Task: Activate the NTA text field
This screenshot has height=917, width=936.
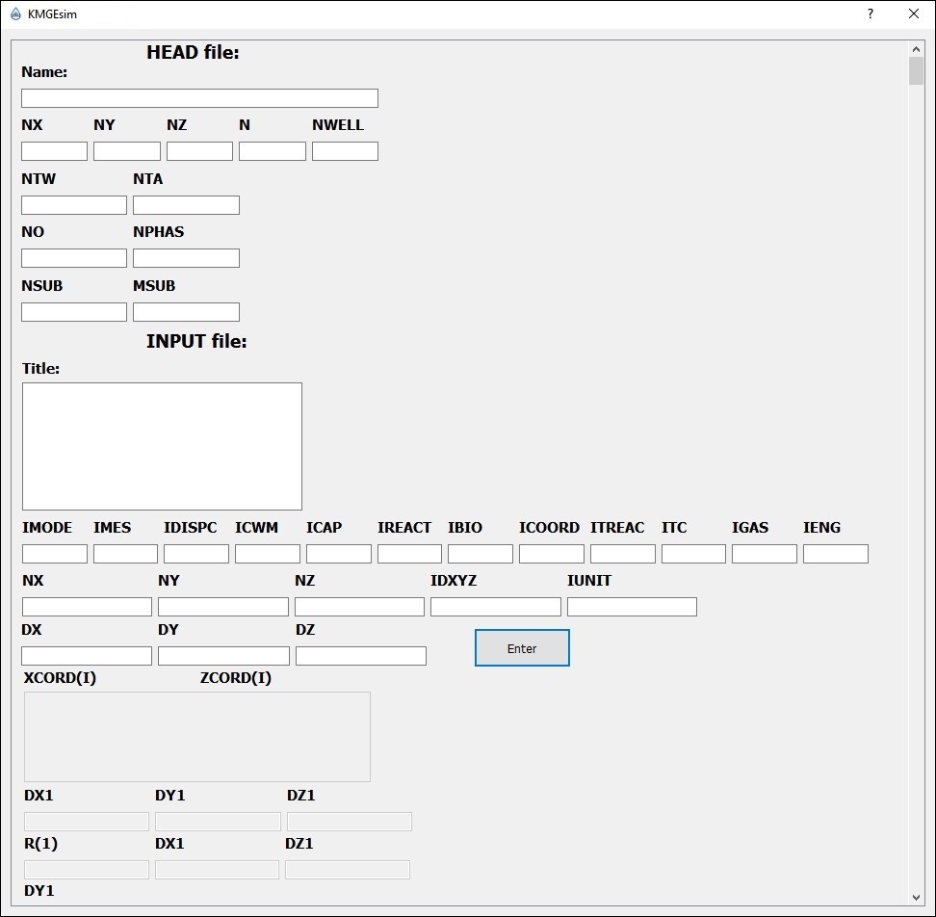Action: tap(186, 205)
